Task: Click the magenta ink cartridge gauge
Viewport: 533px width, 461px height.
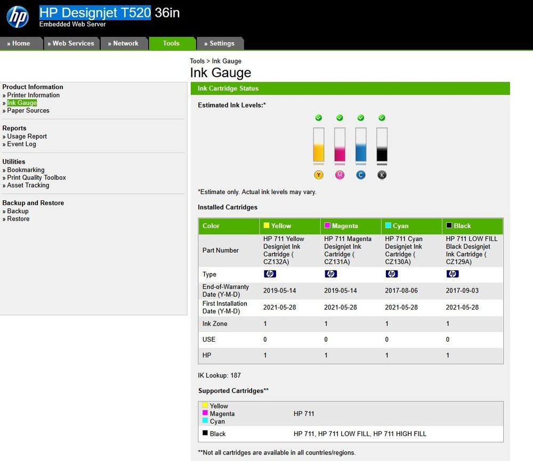Action: (340, 145)
